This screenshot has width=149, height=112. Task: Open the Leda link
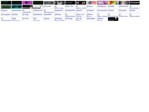(81, 19)
